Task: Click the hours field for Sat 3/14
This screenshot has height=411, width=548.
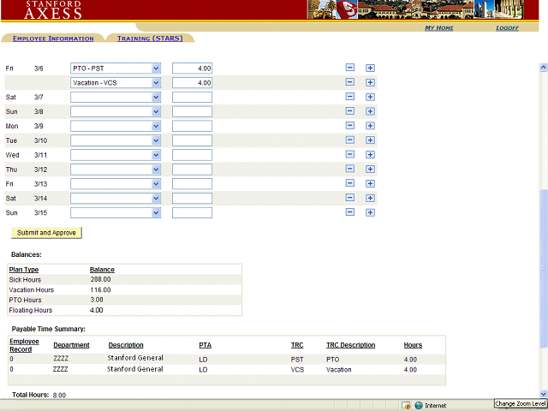Action: [192, 199]
